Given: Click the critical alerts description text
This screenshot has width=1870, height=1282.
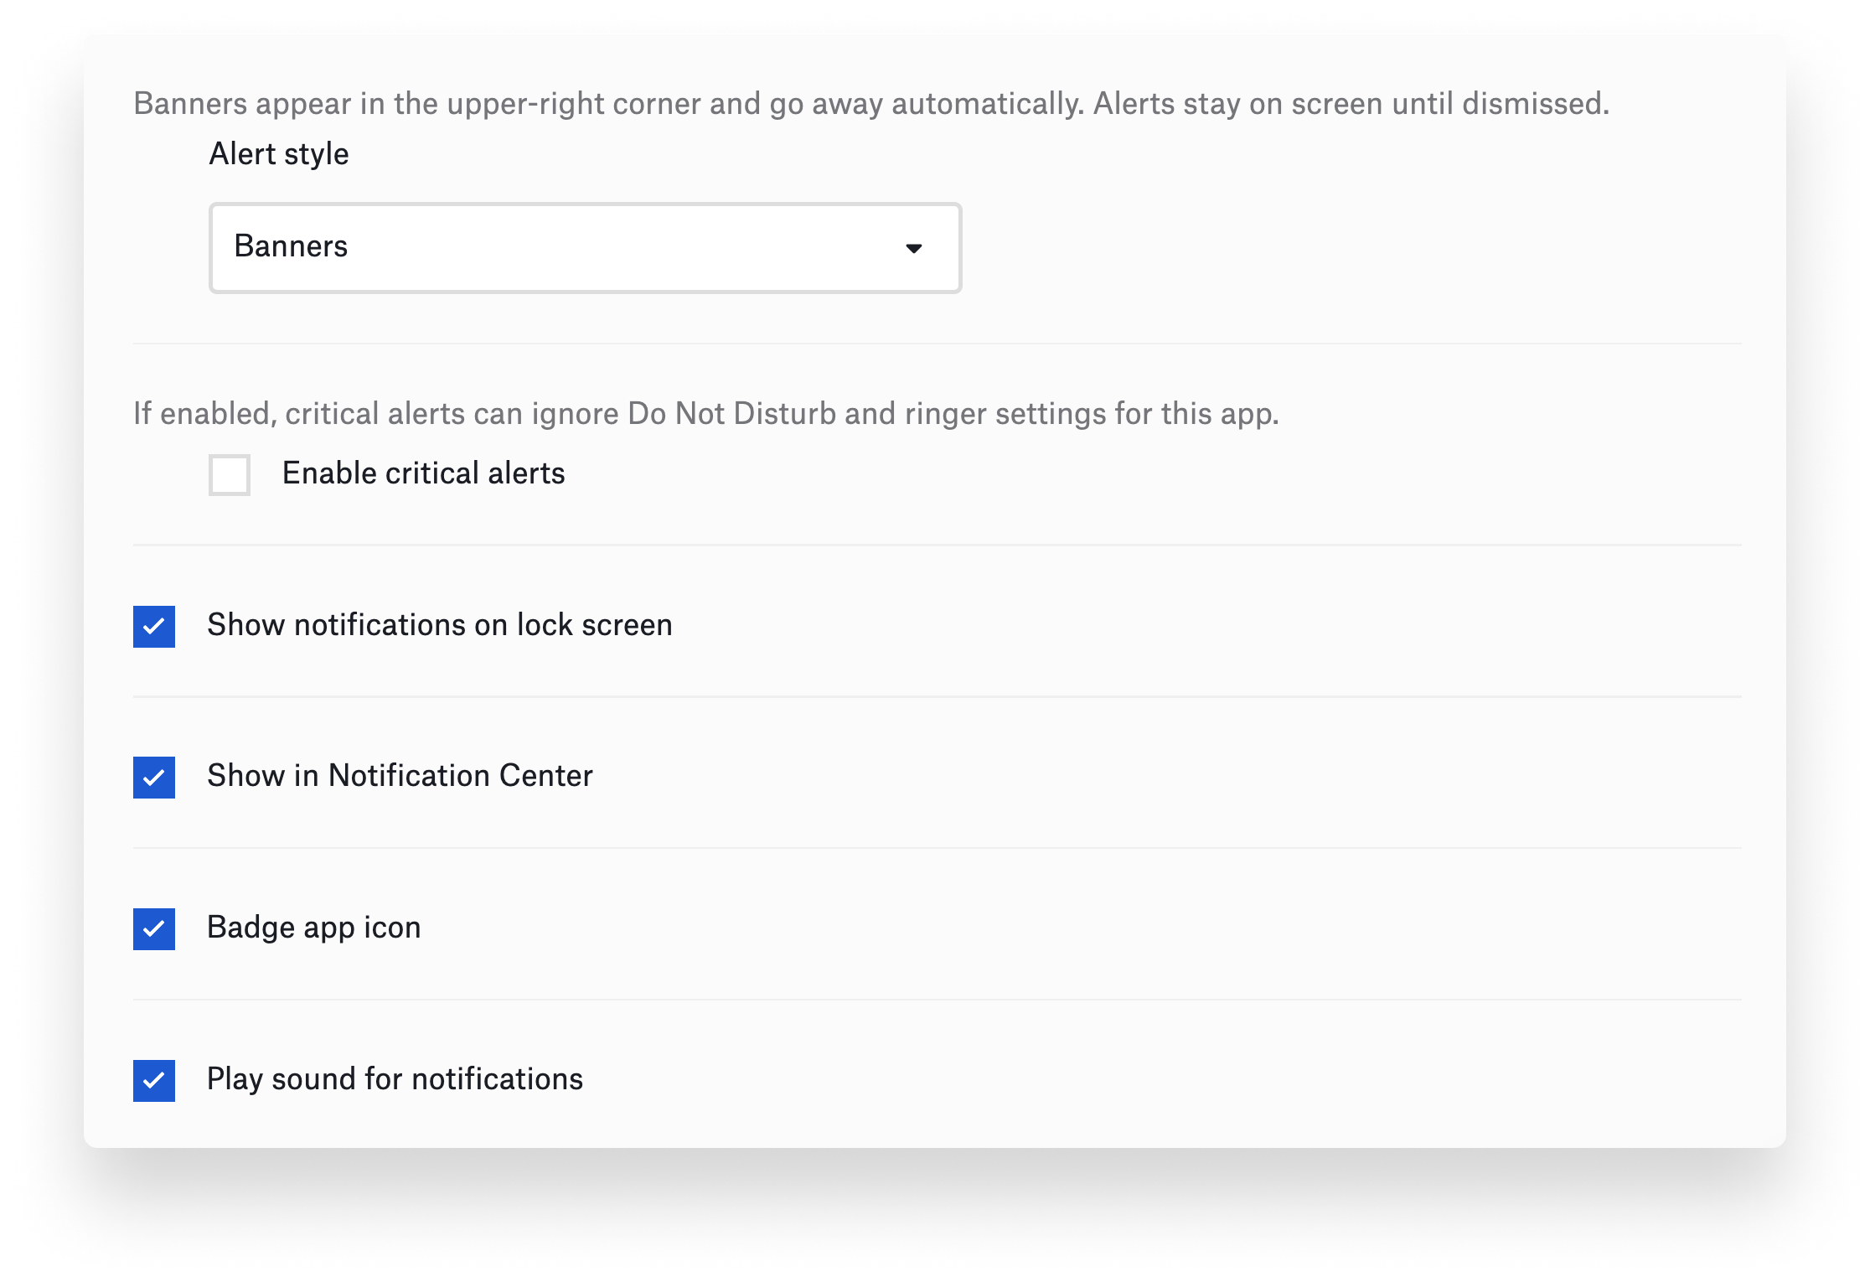Looking at the screenshot, I should click(x=706, y=411).
